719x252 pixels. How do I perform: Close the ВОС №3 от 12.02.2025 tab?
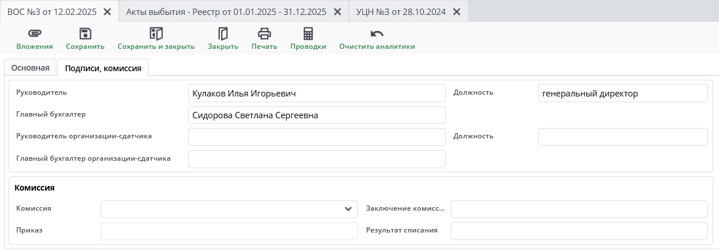(107, 11)
